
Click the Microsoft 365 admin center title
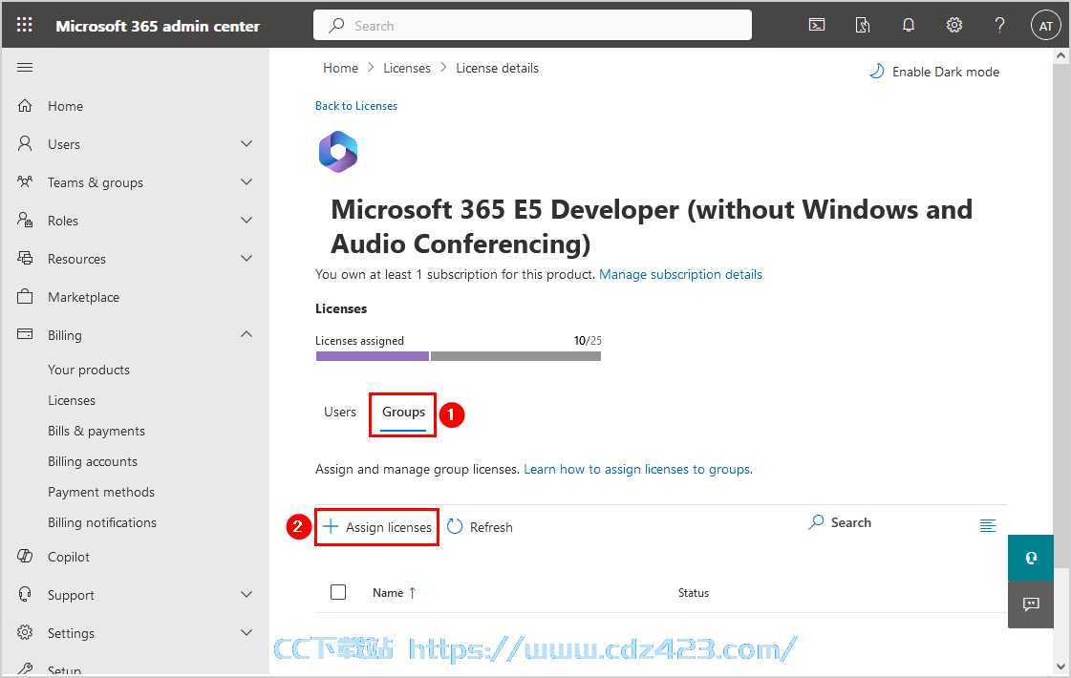pyautogui.click(x=158, y=26)
